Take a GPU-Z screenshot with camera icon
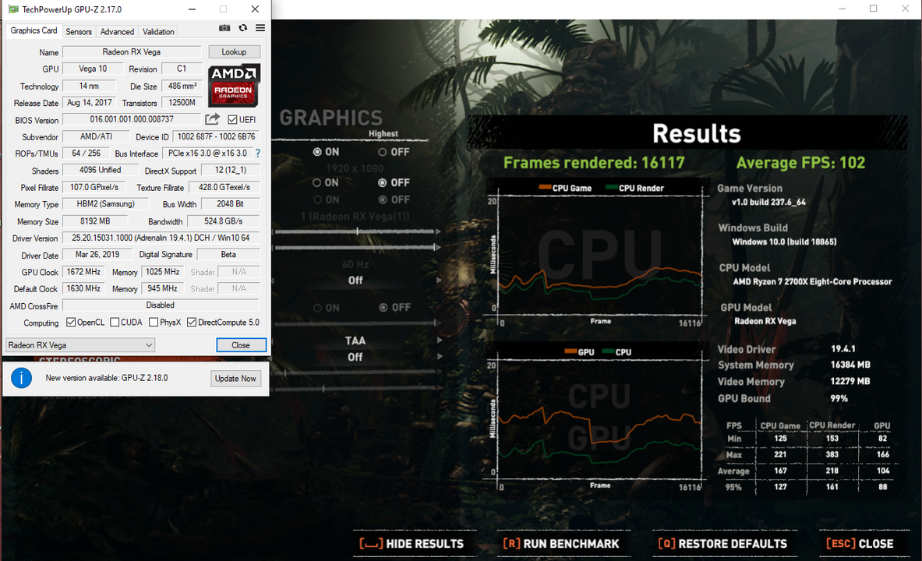922x561 pixels. click(224, 27)
